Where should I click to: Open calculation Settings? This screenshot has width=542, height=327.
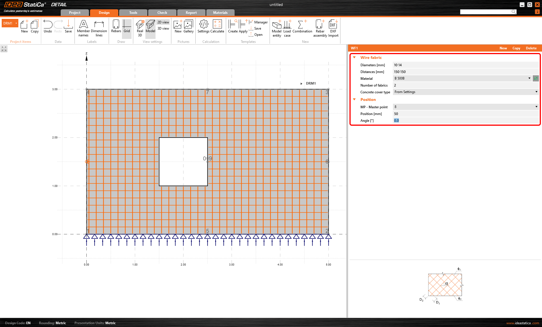(x=203, y=26)
